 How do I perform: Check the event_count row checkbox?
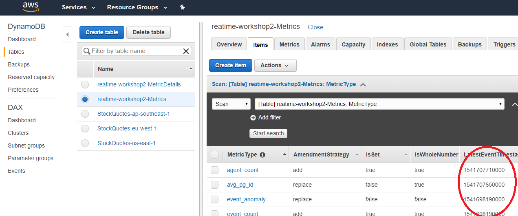coord(214,214)
